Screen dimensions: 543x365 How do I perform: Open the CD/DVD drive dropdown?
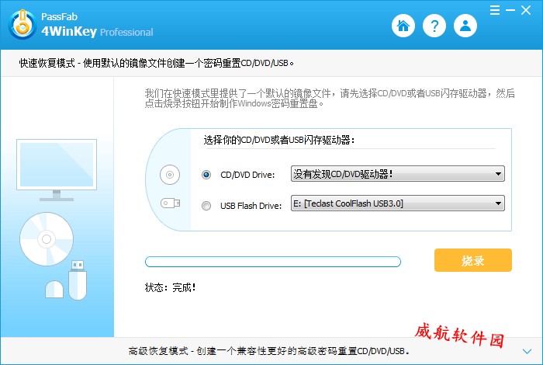(397, 174)
